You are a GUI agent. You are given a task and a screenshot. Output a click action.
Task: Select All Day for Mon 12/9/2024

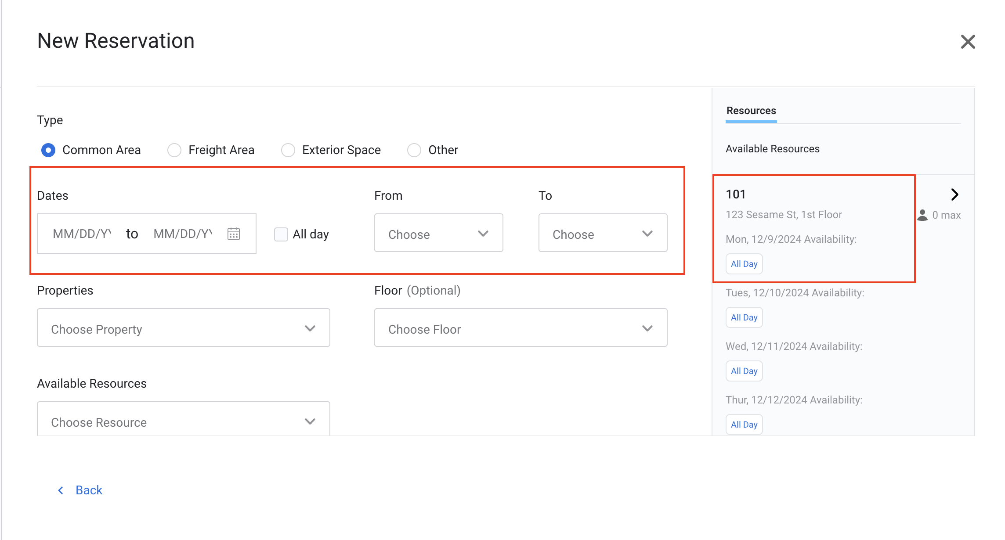[x=744, y=264]
